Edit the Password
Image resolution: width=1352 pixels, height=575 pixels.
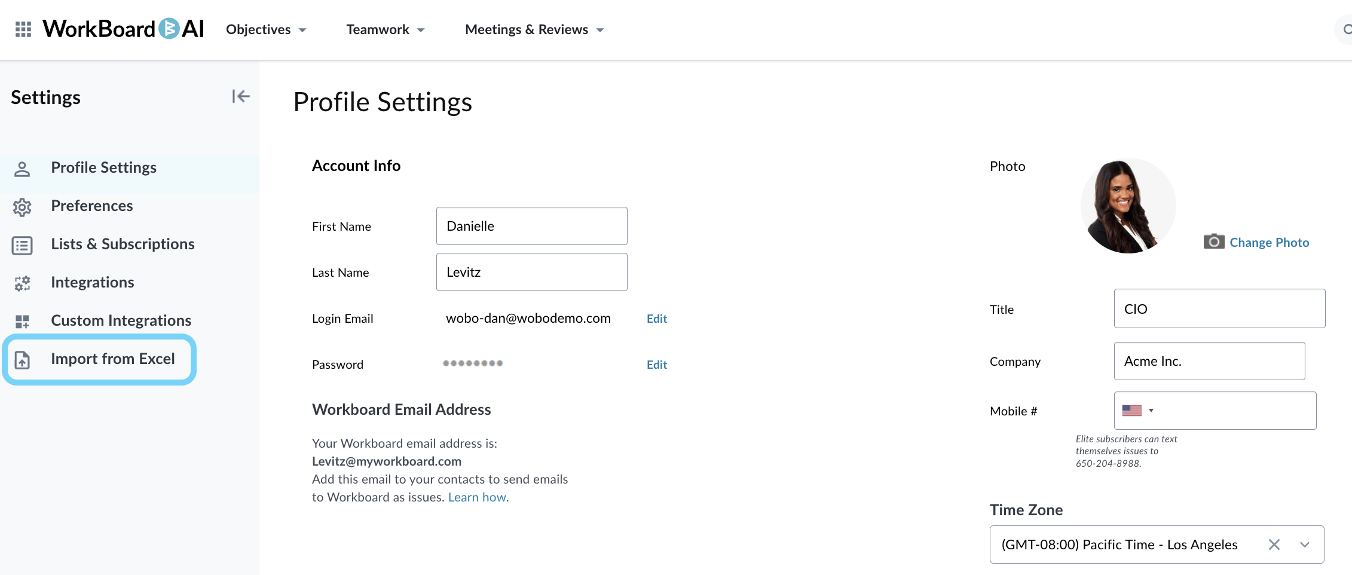(x=657, y=365)
